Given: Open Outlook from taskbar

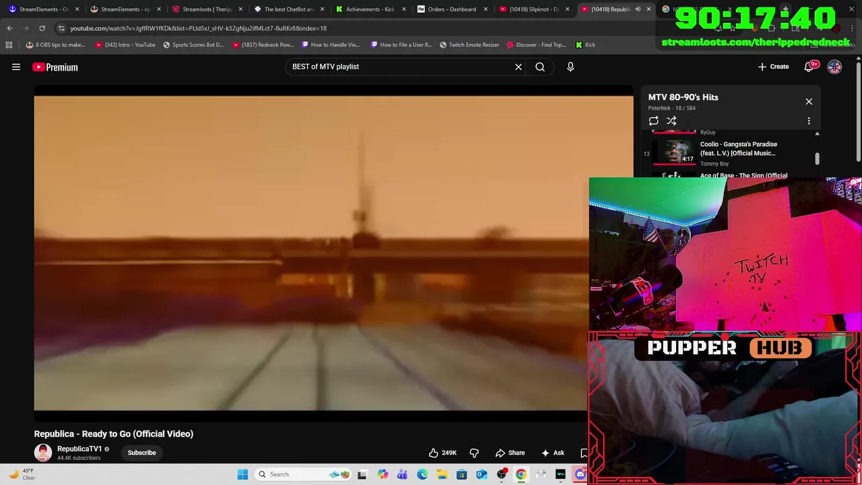Looking at the screenshot, I should [482, 474].
